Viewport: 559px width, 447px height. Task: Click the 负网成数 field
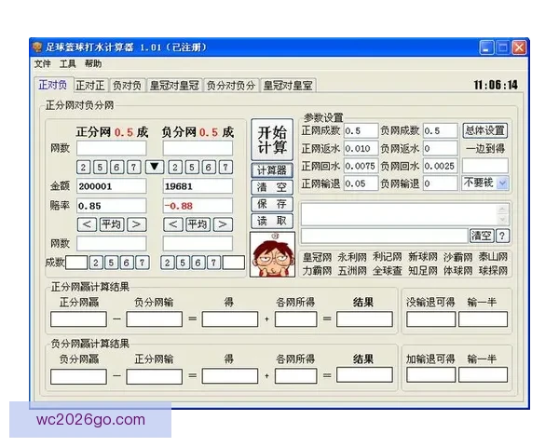pyautogui.click(x=441, y=130)
